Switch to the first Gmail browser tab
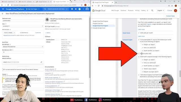The image size is (181, 102). 9,2
